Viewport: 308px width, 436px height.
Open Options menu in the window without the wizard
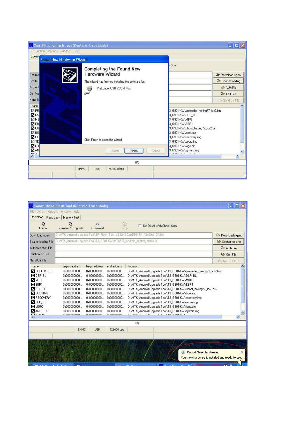[x=53, y=212]
